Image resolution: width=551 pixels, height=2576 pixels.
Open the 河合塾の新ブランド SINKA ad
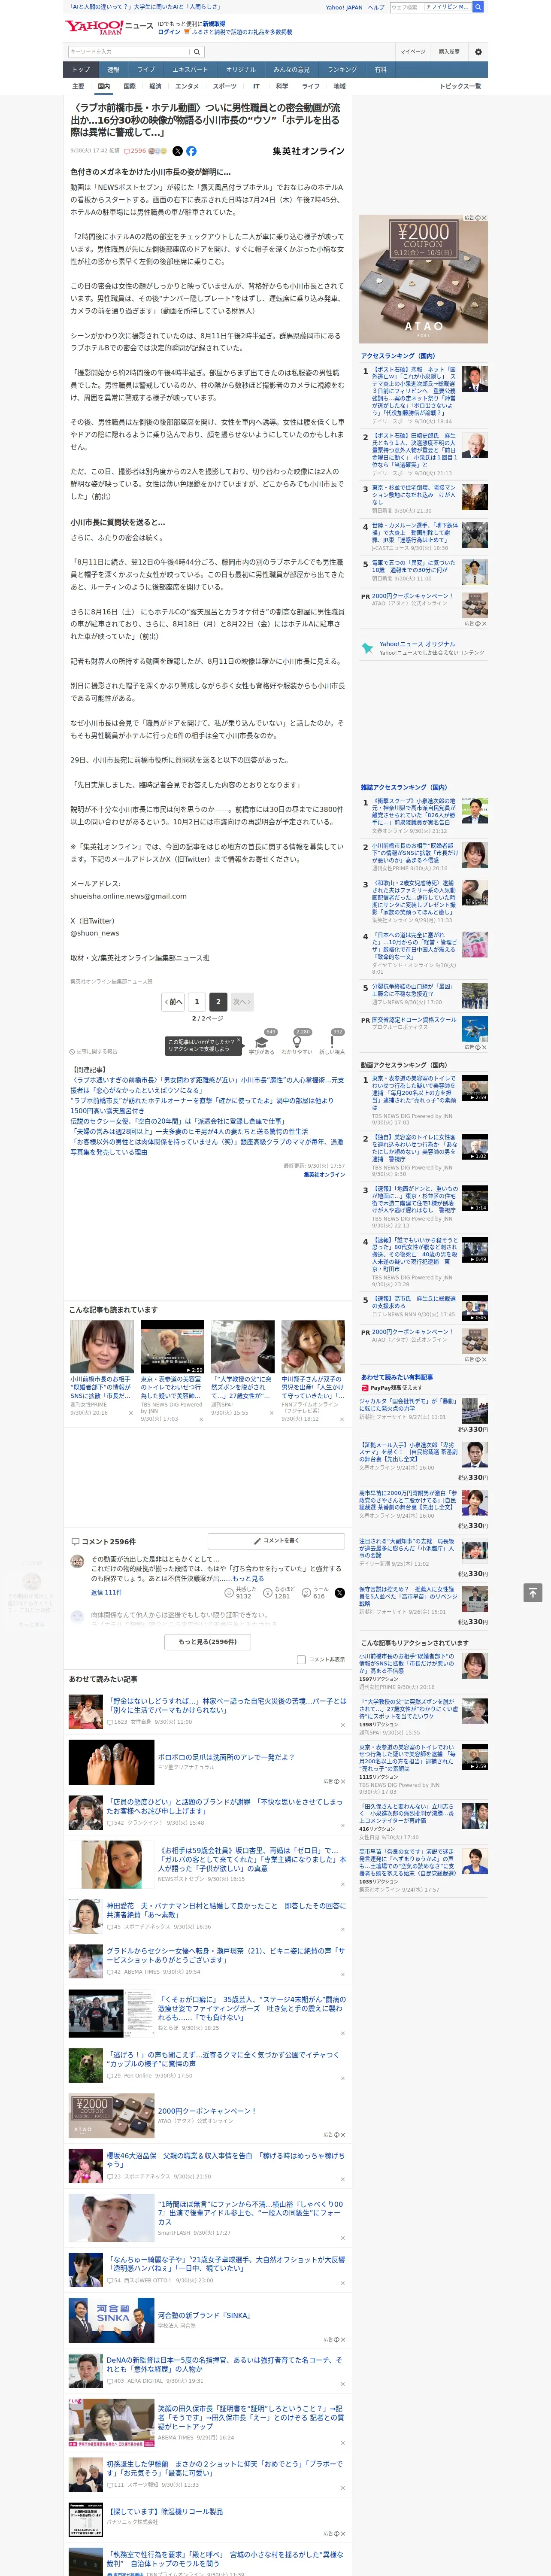(205, 2316)
